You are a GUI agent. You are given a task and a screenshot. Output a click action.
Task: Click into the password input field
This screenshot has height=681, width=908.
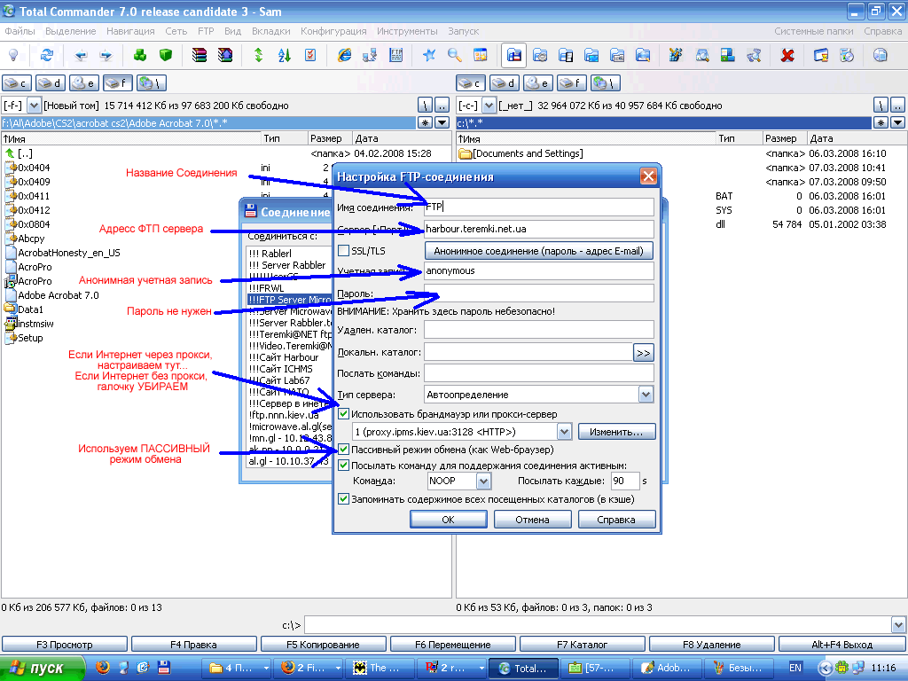point(538,293)
